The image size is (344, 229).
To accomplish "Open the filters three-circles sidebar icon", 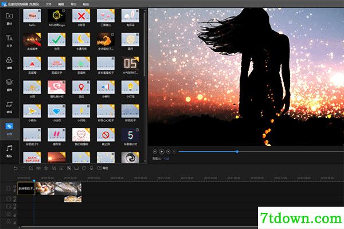I will 9,60.
